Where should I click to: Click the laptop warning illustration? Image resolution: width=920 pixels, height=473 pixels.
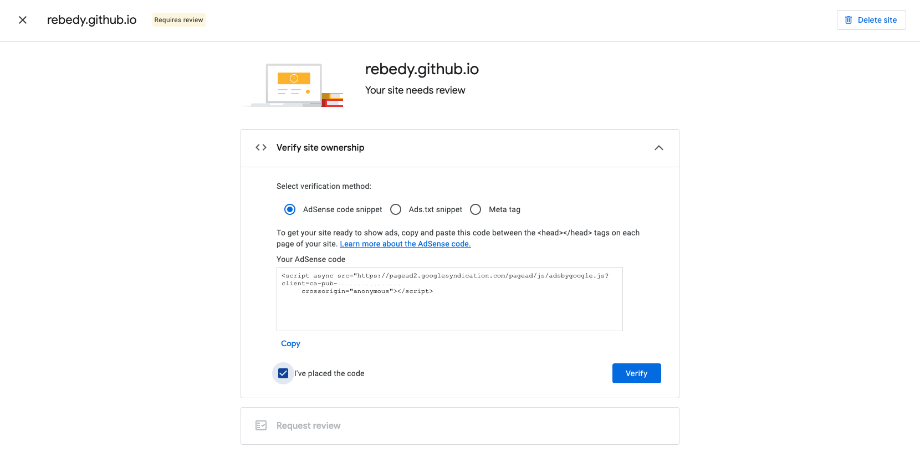[x=293, y=85]
